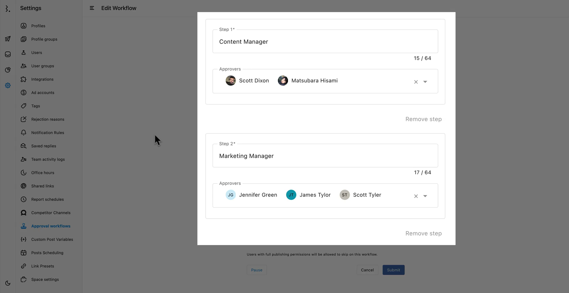Open the analytics pie chart icon
The image size is (569, 293).
[x=8, y=70]
